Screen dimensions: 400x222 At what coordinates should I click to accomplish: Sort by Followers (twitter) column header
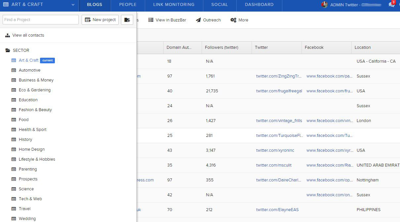[x=221, y=48]
